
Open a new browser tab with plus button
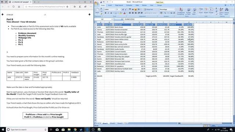pos(35,2)
